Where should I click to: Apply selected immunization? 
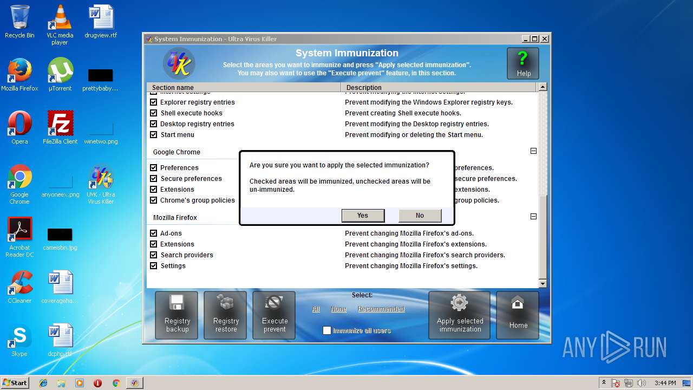point(460,315)
